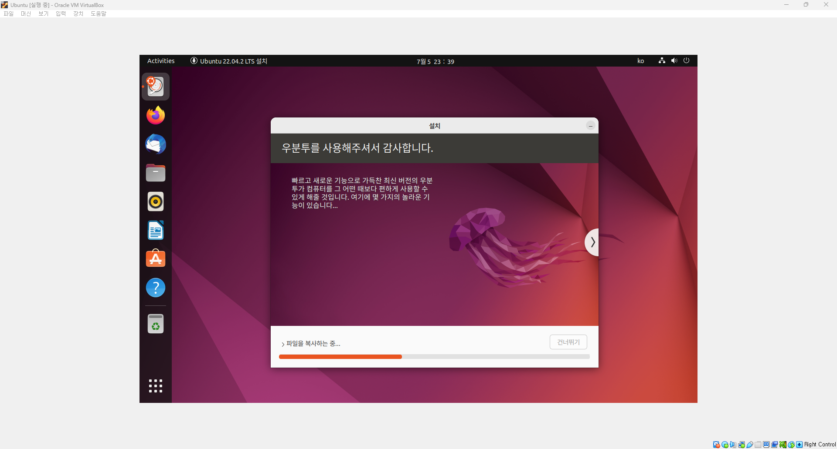Click the volume icon in the top bar
Viewport: 837px width, 449px height.
(x=674, y=60)
